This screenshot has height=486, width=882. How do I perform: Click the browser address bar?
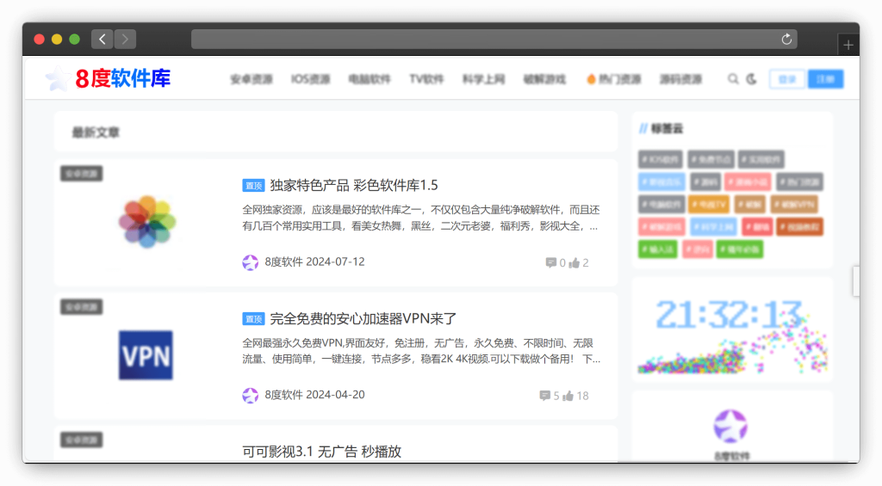(494, 40)
